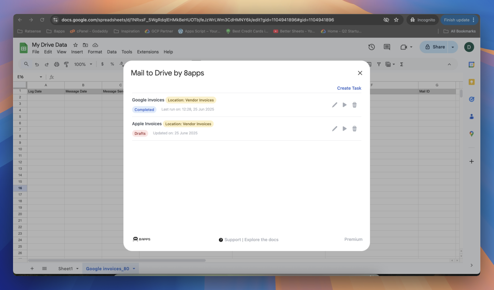Open the comments icon

387,47
